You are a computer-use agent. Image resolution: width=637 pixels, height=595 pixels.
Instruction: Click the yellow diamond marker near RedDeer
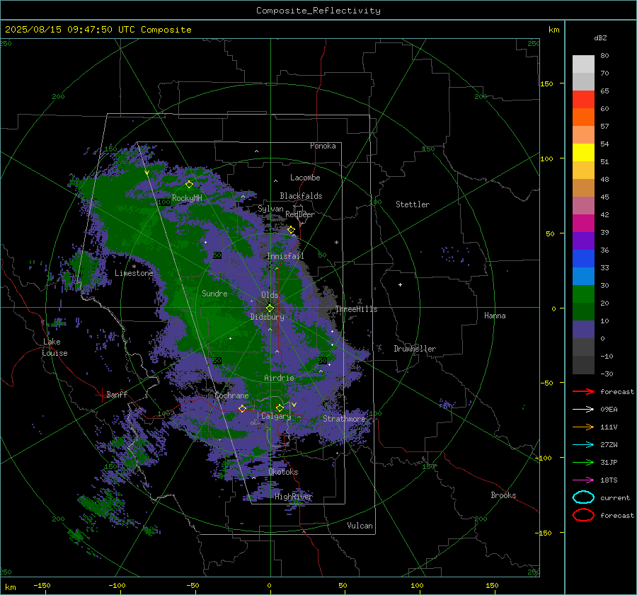pos(291,230)
